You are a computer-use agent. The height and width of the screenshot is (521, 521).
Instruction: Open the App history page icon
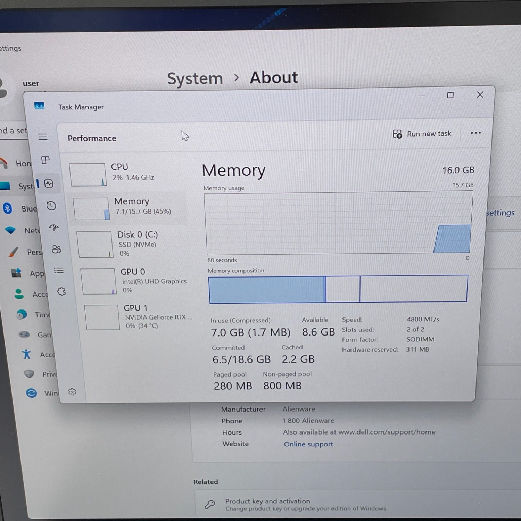(x=51, y=206)
